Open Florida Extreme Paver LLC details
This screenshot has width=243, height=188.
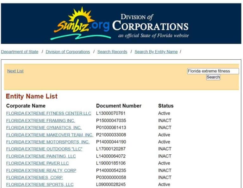[37, 163]
